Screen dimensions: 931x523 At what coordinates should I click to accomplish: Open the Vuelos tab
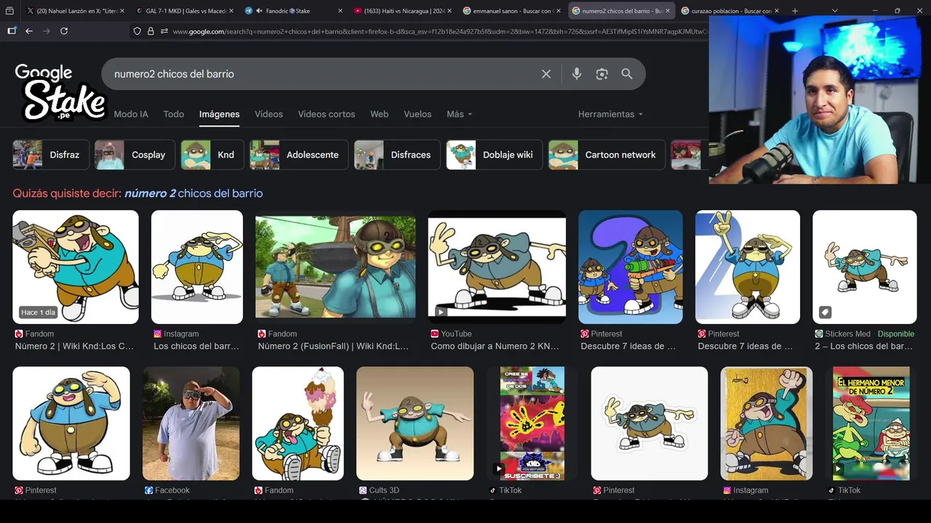tap(417, 114)
